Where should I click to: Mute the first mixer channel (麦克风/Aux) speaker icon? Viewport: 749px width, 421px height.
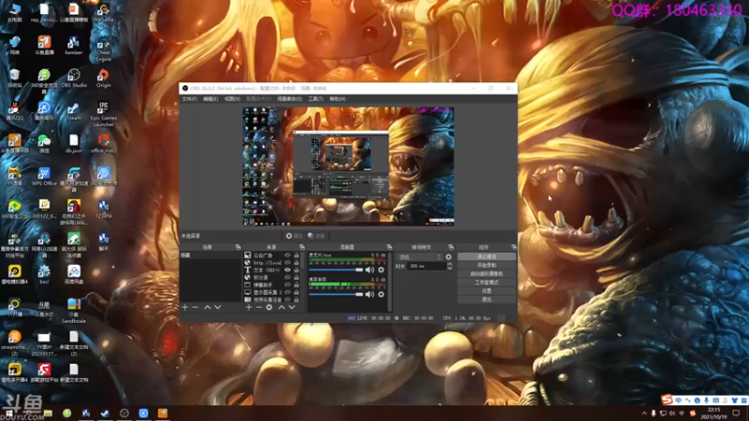(x=370, y=270)
